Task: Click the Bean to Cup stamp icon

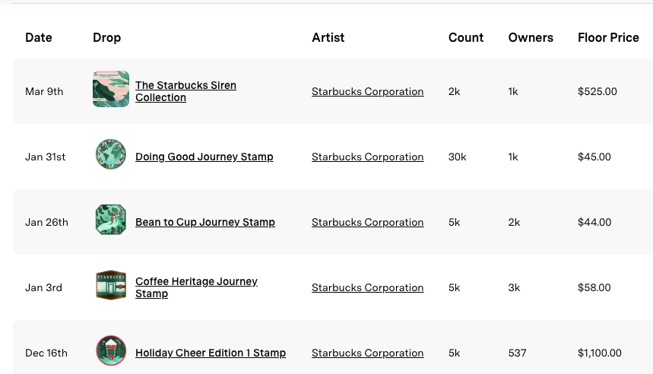Action: pos(111,220)
